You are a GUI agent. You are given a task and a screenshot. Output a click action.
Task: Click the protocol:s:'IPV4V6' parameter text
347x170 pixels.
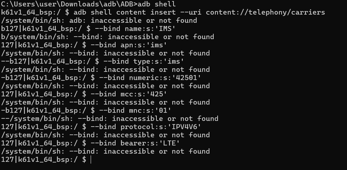tap(161, 127)
